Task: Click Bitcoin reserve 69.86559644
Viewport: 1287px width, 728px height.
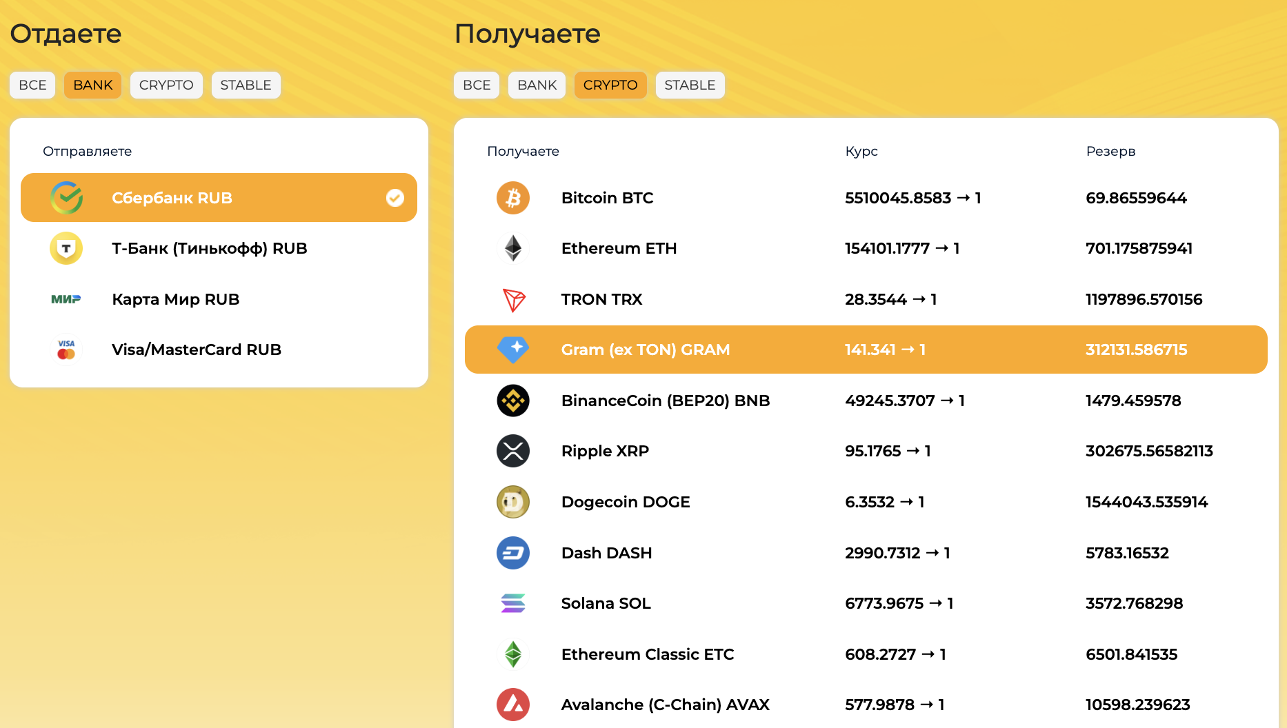Action: [1136, 198]
